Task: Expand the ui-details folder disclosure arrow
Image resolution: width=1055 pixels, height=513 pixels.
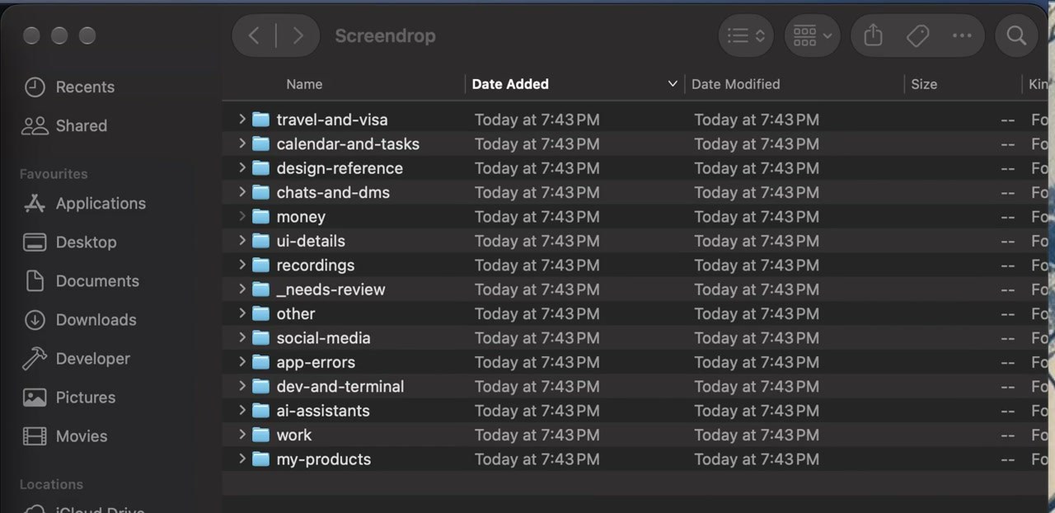Action: (x=241, y=241)
